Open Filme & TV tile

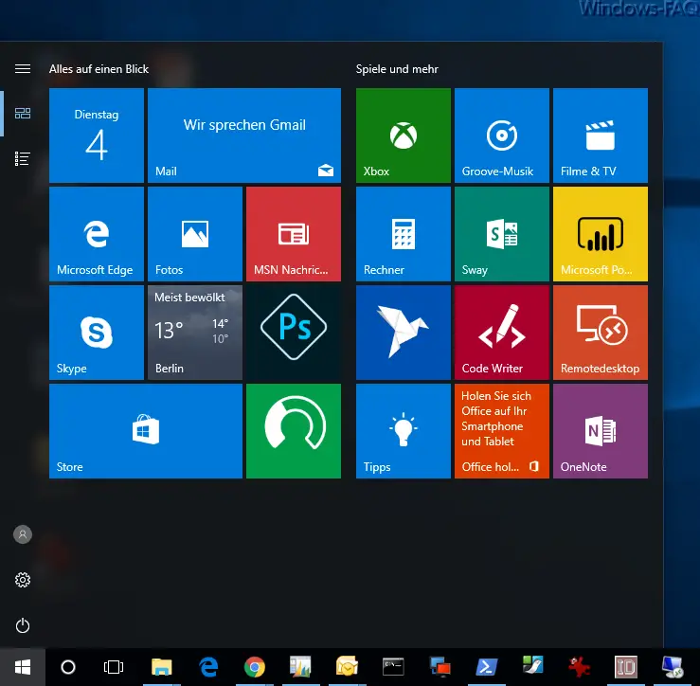coord(600,135)
